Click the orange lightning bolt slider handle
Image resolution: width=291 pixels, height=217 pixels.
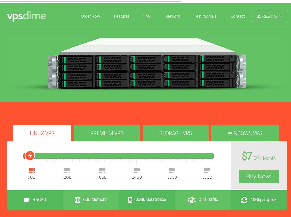click(x=30, y=156)
